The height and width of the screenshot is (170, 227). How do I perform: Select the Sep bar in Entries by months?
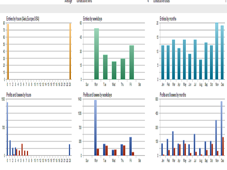206,61
